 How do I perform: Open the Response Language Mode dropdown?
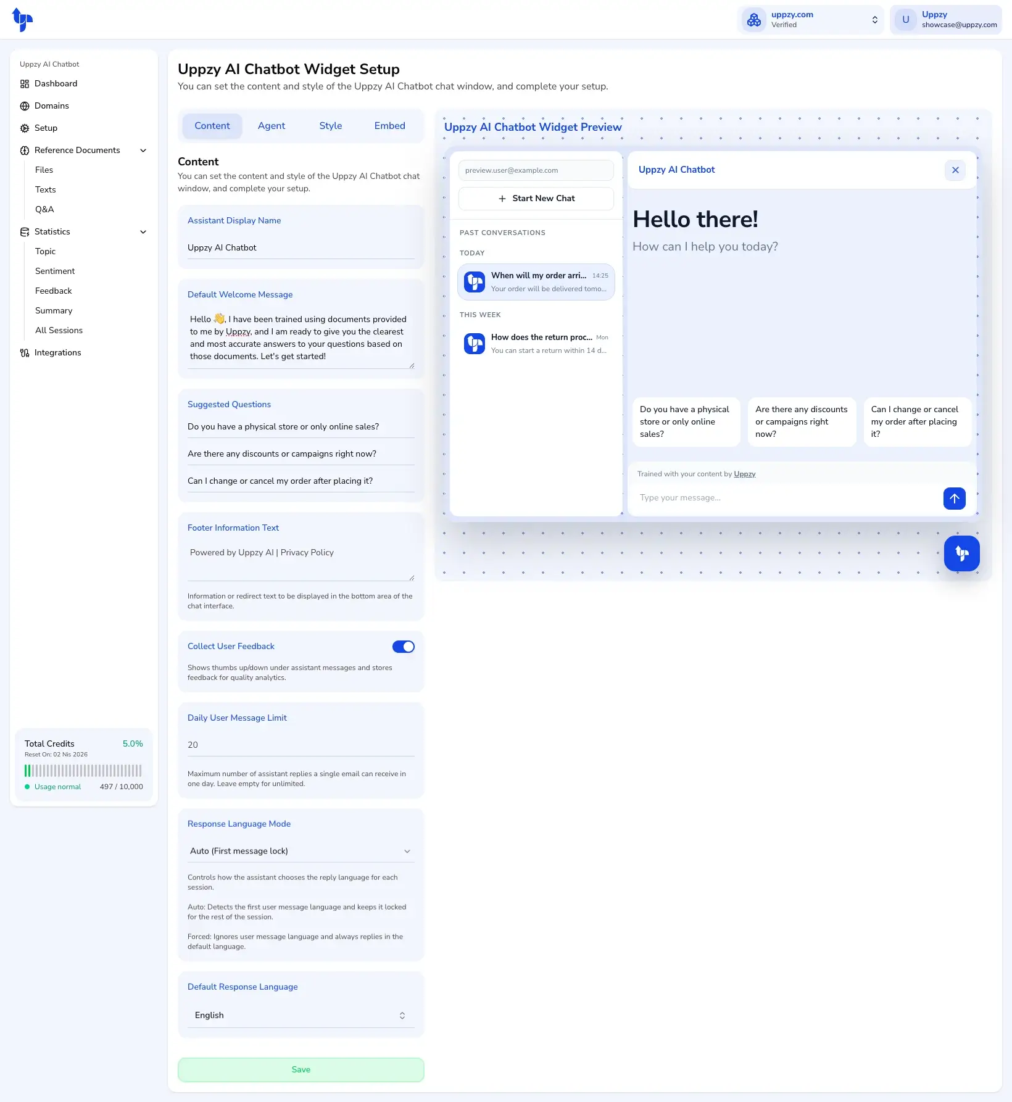tap(301, 851)
